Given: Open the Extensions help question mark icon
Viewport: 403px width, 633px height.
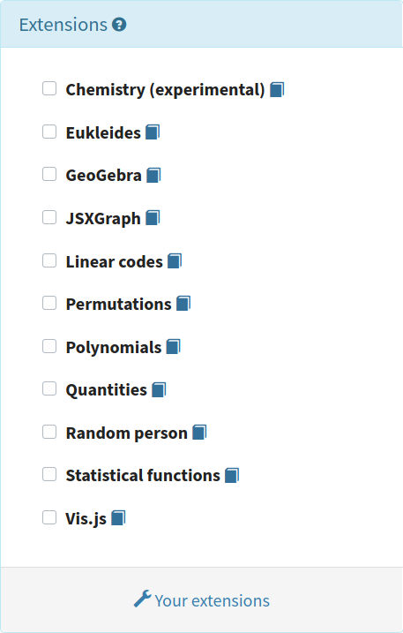Looking at the screenshot, I should (x=119, y=25).
